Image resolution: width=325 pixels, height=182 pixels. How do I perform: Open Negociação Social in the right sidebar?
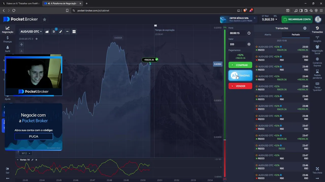click(317, 50)
